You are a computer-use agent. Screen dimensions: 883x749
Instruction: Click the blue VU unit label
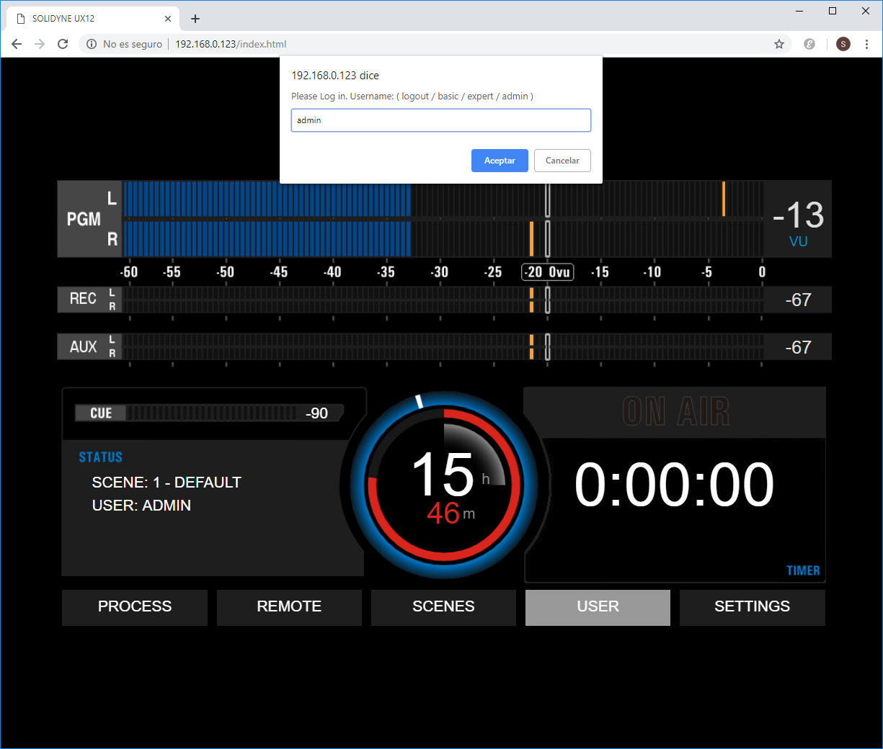799,242
